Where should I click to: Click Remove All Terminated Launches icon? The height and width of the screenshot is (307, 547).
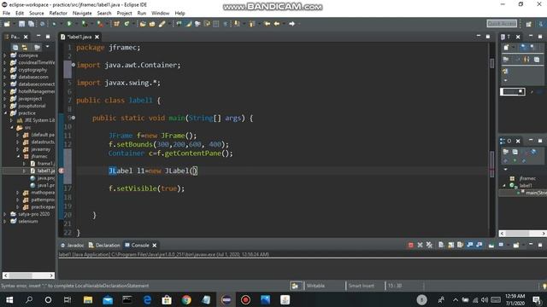pyautogui.click(x=429, y=245)
